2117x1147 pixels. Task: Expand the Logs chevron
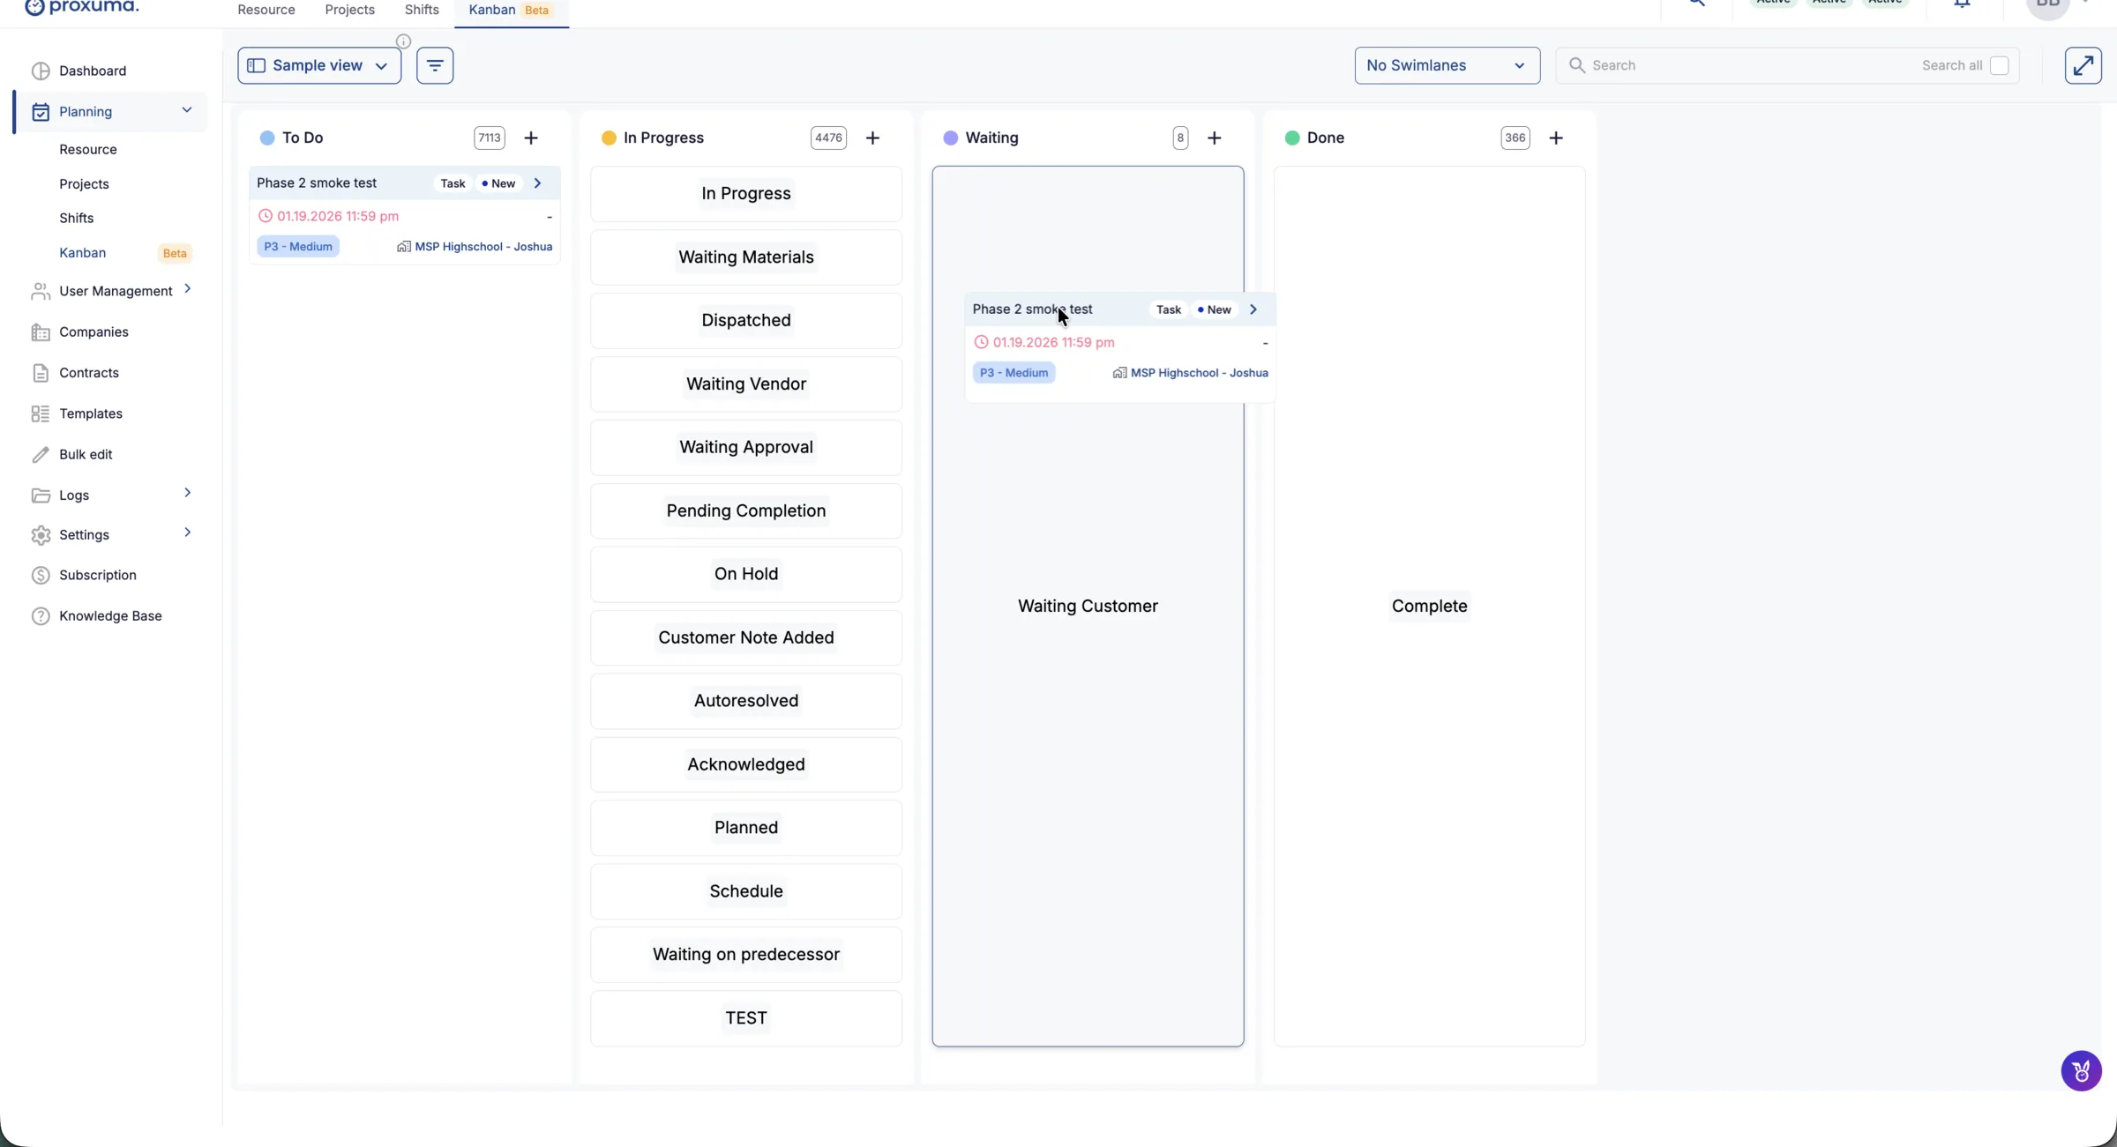(x=187, y=493)
